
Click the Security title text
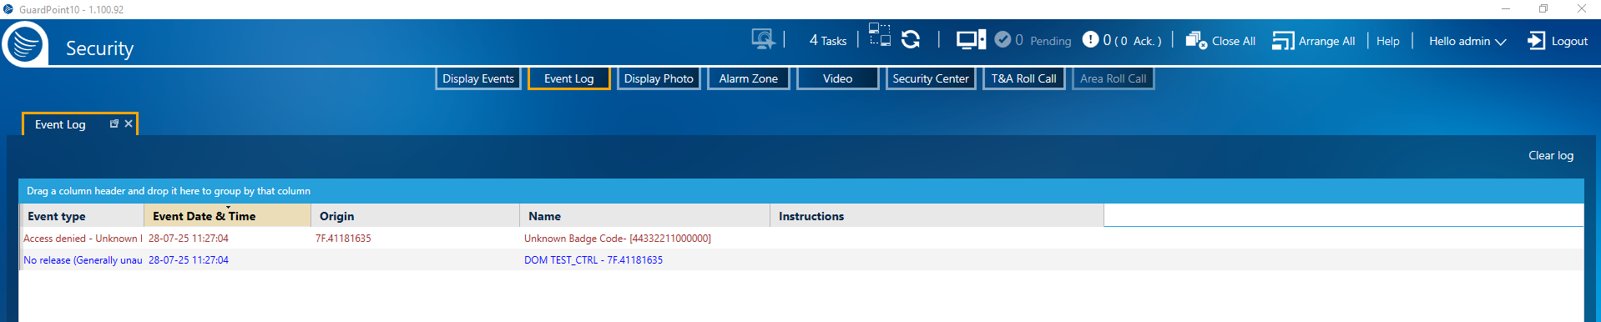[x=100, y=48]
